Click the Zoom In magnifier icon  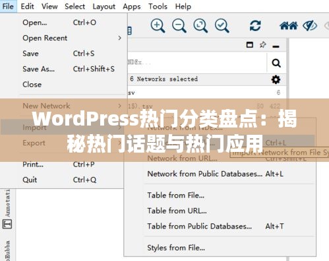point(158,26)
